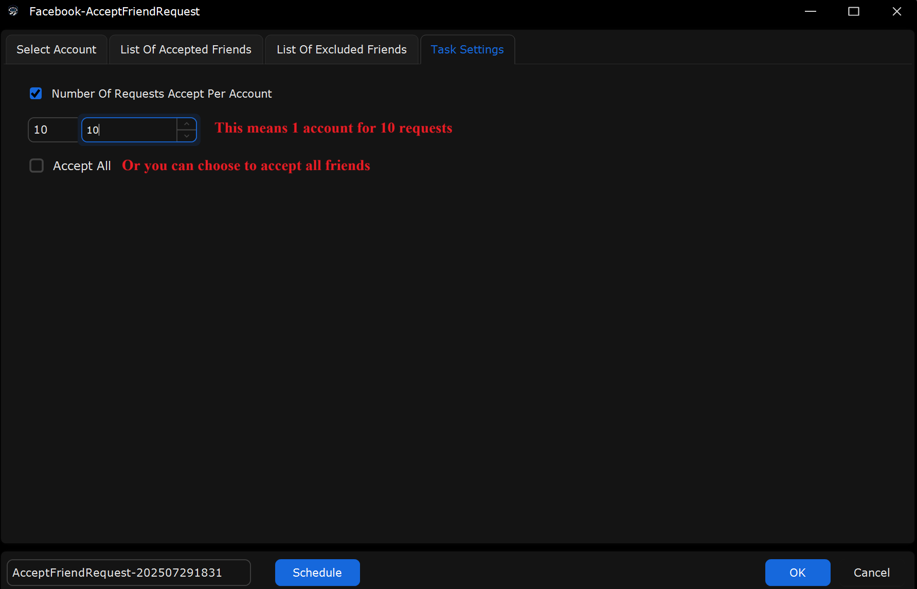Increase maximum requests with up arrow
Image resolution: width=917 pixels, height=589 pixels.
pos(187,124)
